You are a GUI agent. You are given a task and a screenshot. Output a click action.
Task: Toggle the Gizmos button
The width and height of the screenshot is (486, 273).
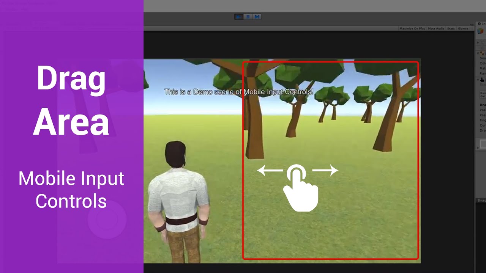(x=463, y=28)
